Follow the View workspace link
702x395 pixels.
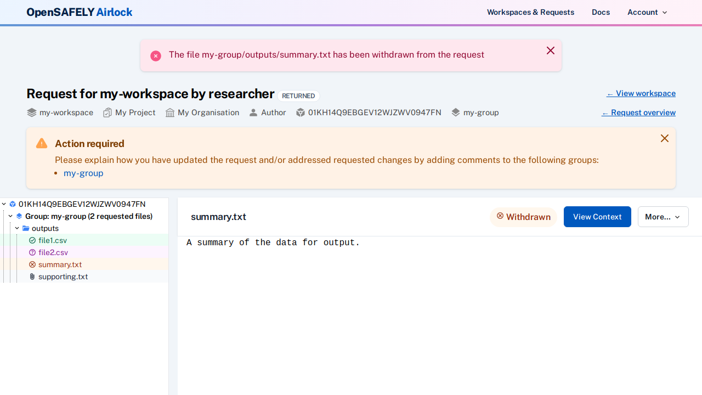click(x=641, y=93)
